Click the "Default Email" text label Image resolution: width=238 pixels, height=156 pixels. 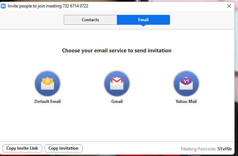coord(47,102)
